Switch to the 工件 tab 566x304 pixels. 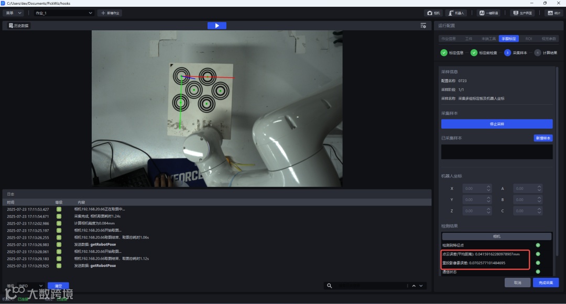[469, 39]
